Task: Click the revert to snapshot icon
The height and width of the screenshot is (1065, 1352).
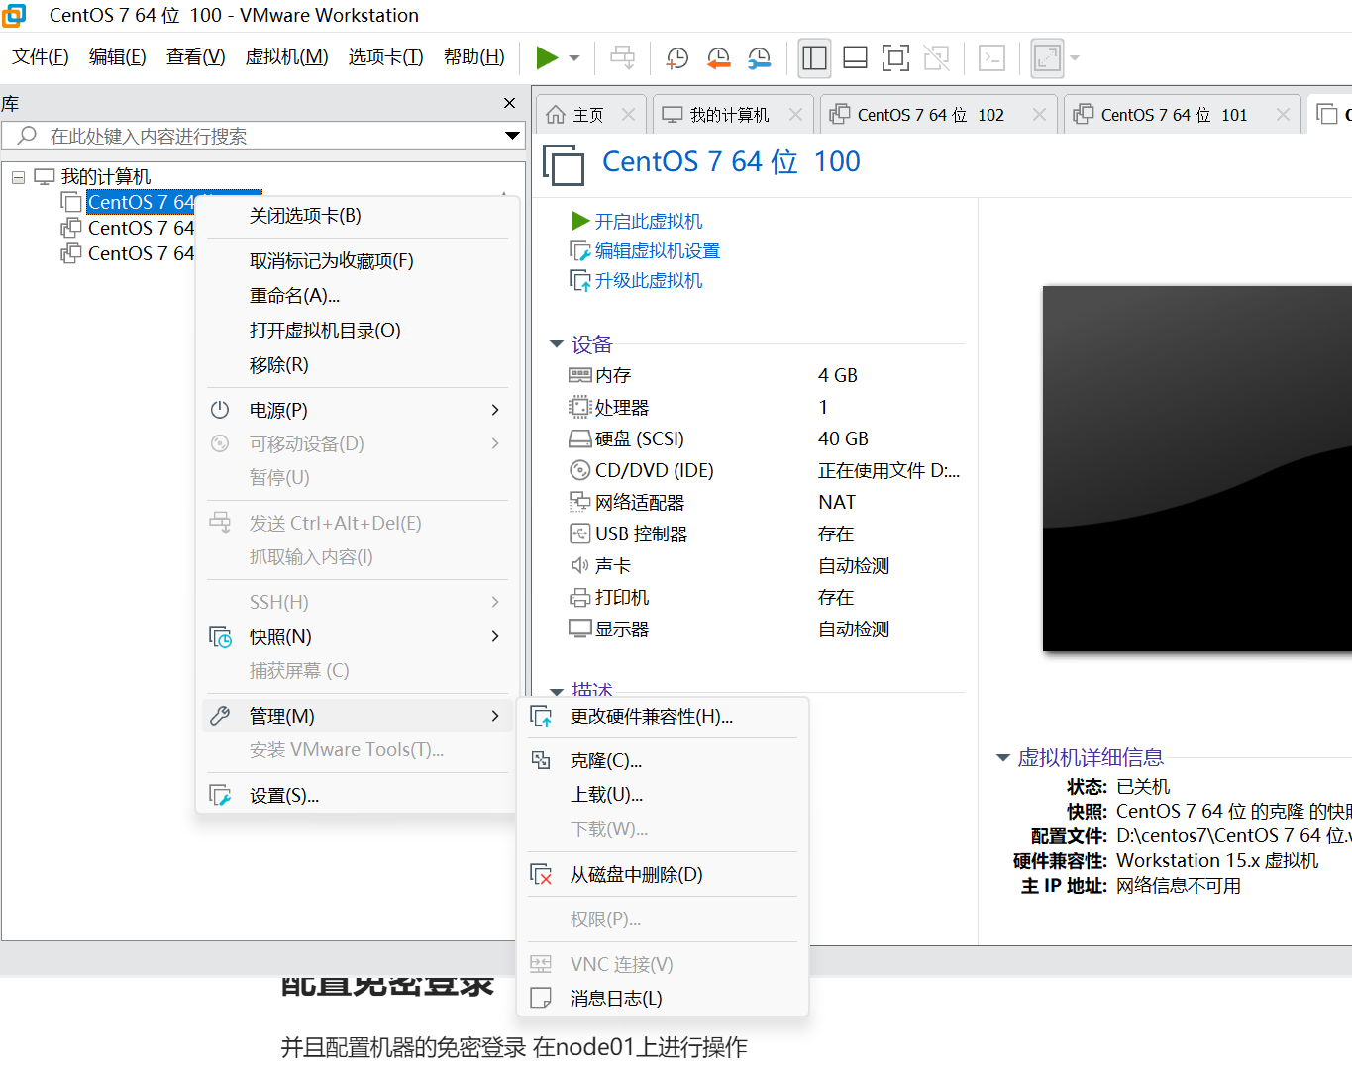Action: pos(718,58)
